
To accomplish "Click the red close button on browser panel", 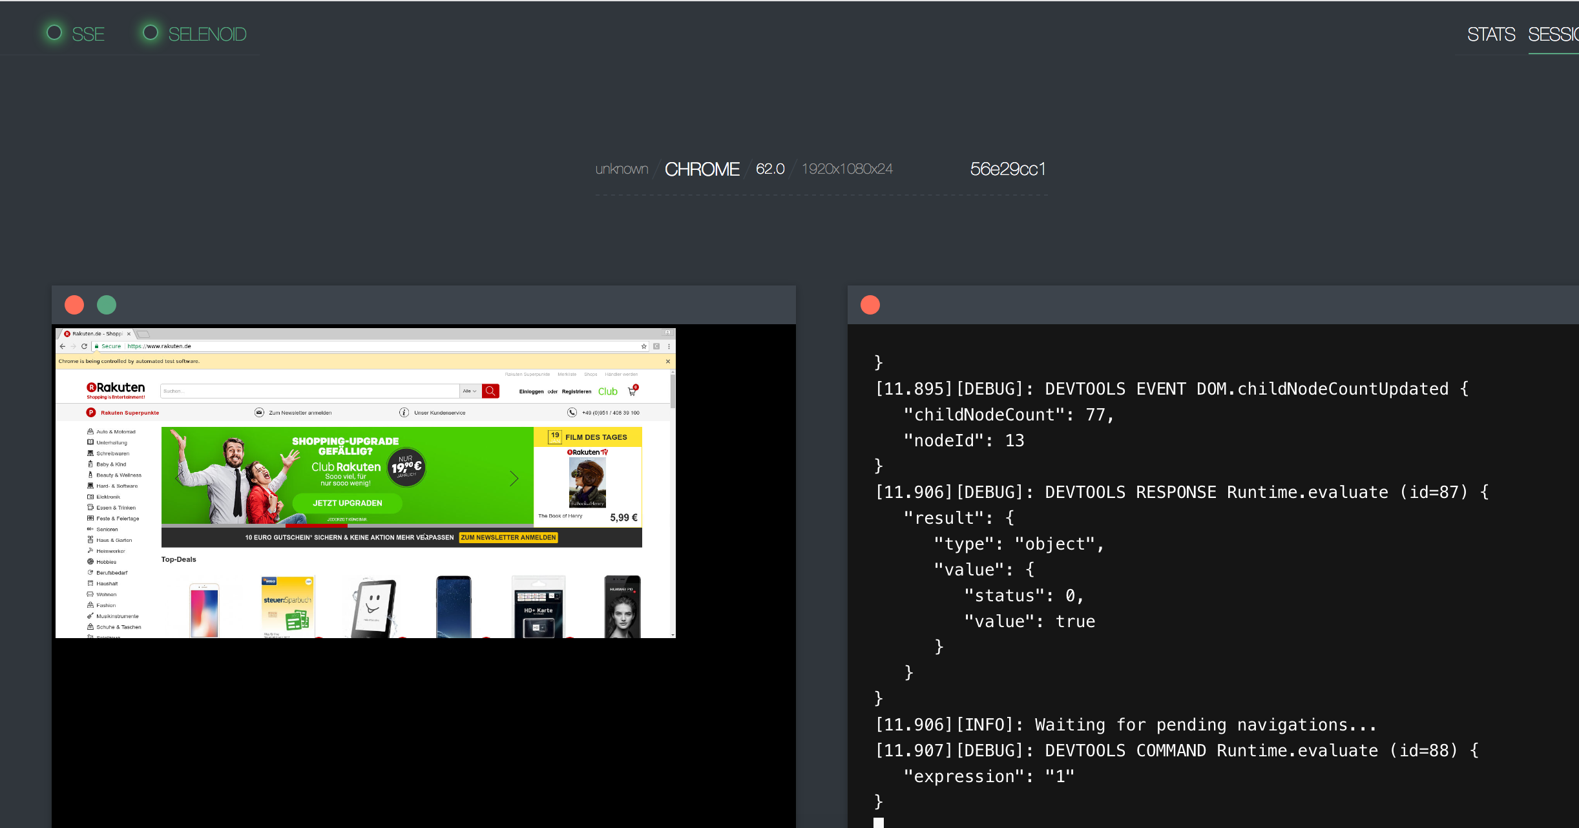I will [75, 305].
